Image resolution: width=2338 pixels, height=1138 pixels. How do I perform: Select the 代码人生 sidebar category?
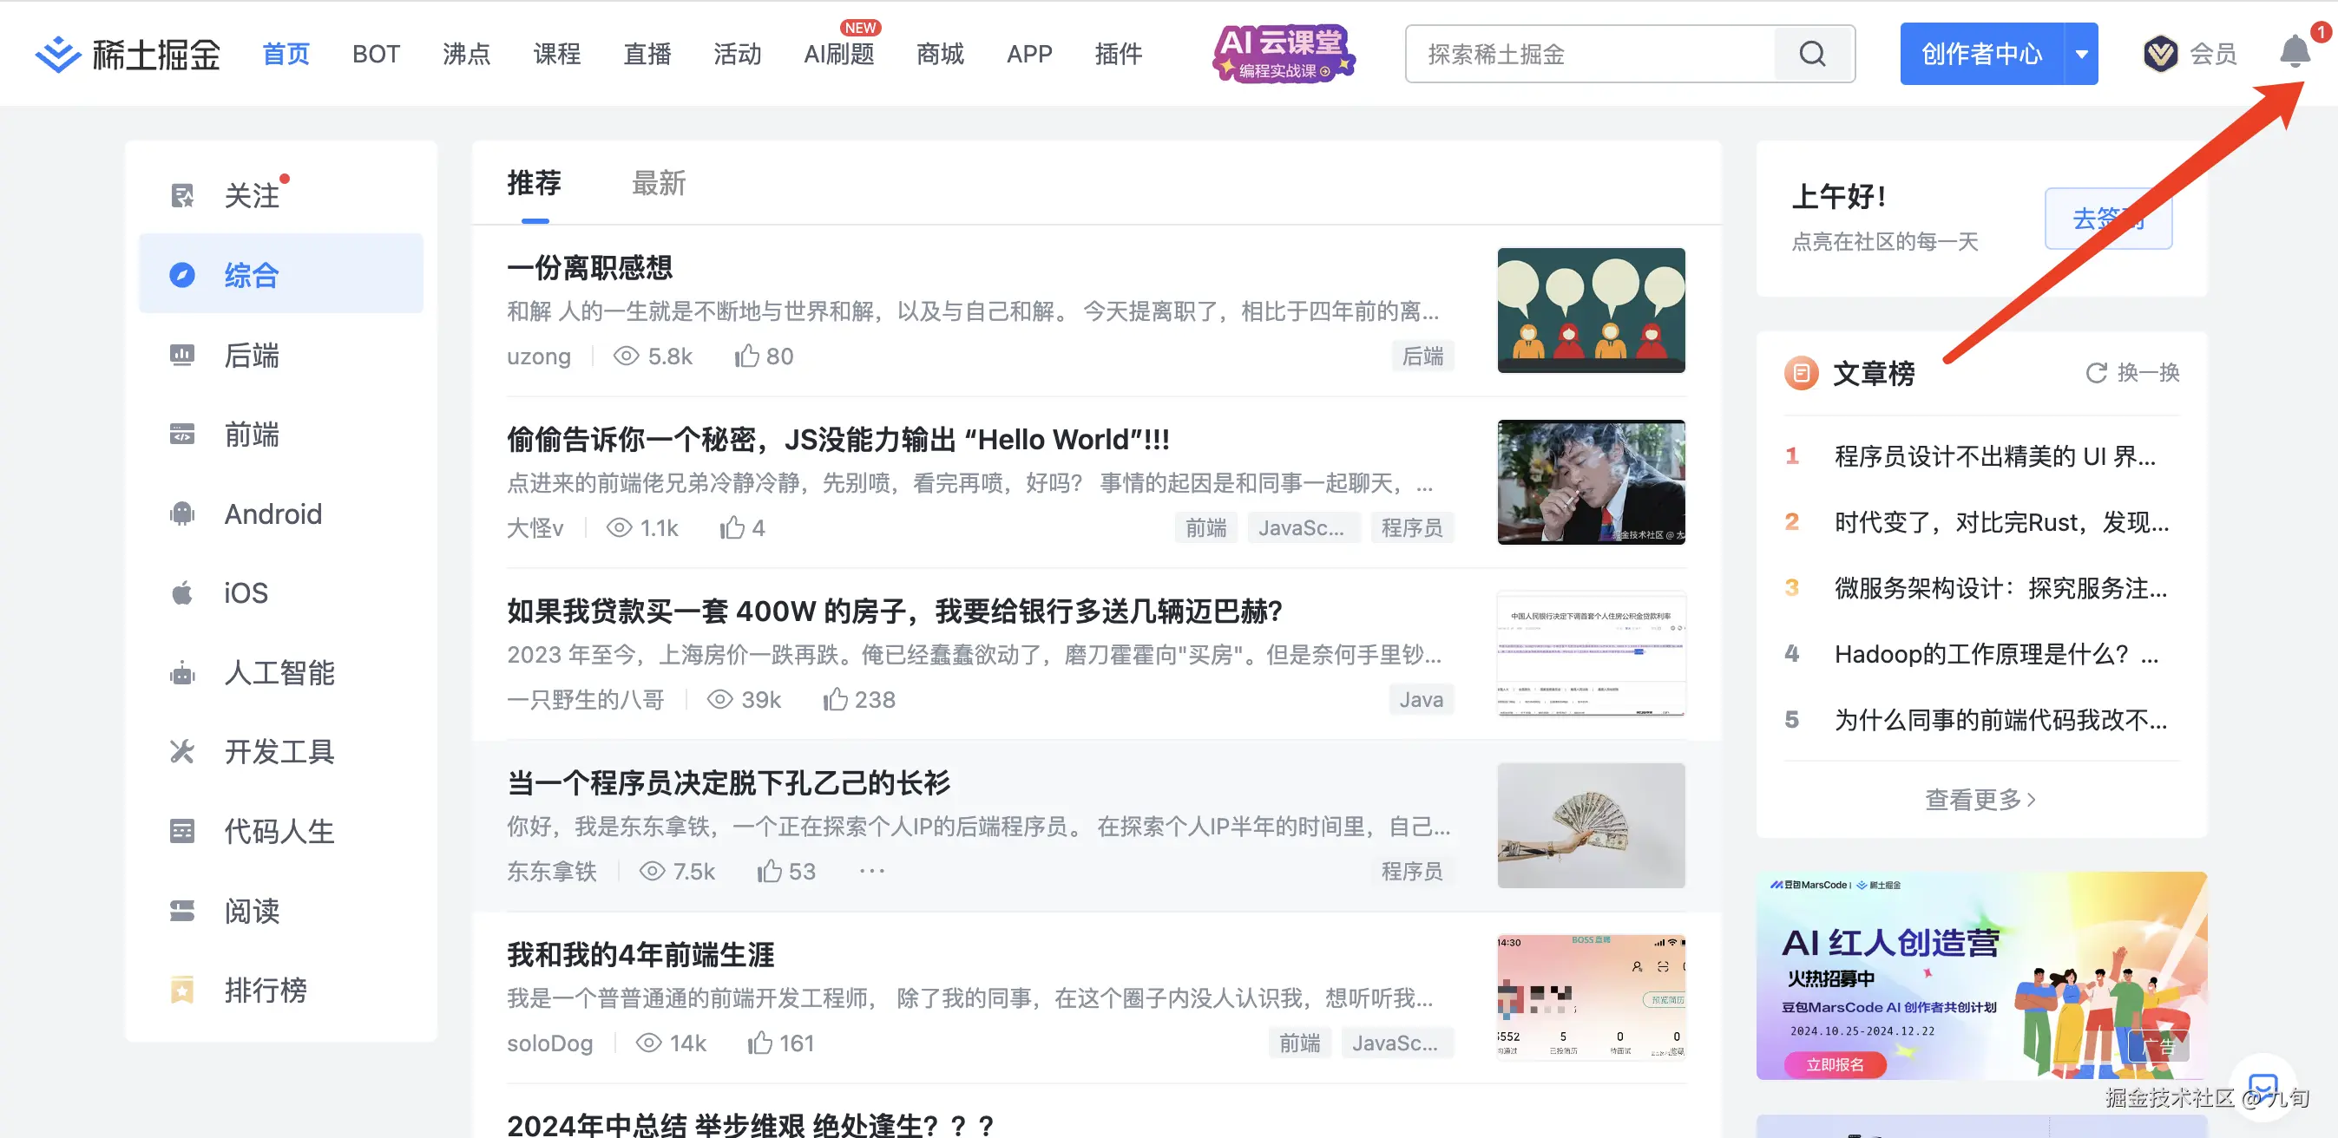(278, 830)
